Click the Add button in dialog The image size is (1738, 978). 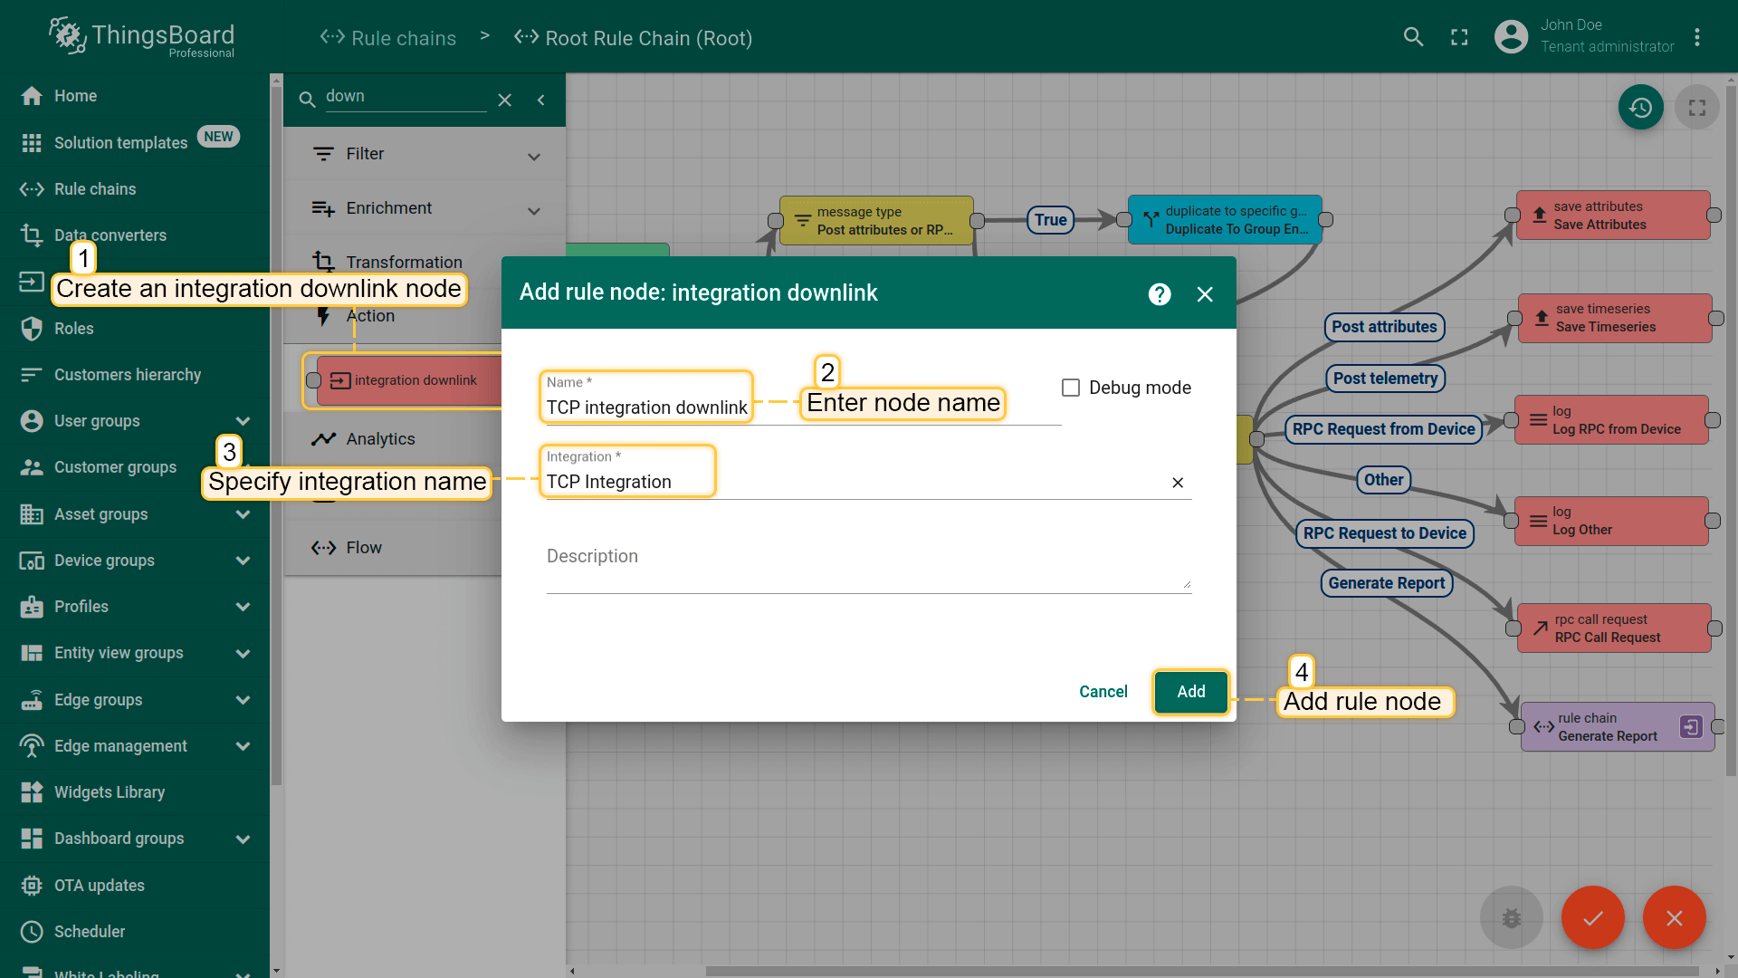(x=1190, y=692)
